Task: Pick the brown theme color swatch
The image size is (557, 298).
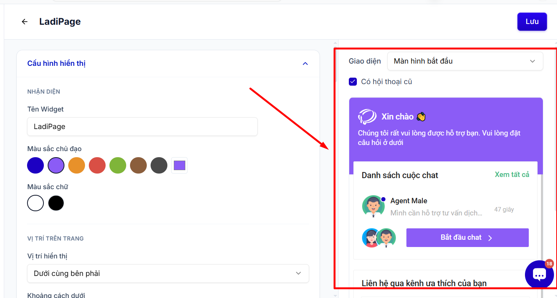Action: 138,166
